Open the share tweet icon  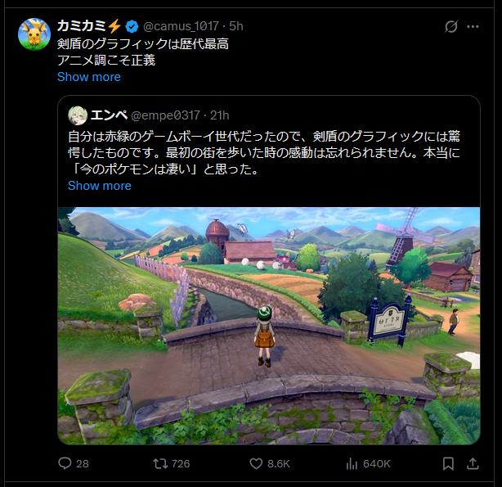[473, 463]
